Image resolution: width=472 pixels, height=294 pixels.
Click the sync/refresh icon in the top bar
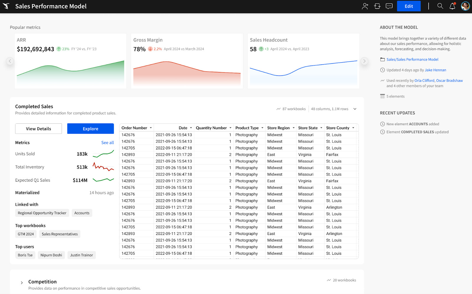[x=377, y=6]
